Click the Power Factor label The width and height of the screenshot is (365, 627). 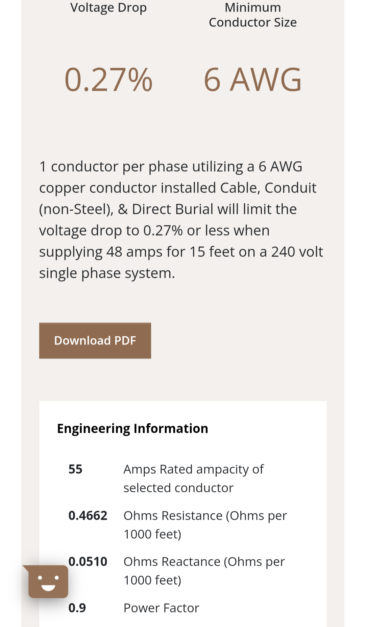pos(161,608)
